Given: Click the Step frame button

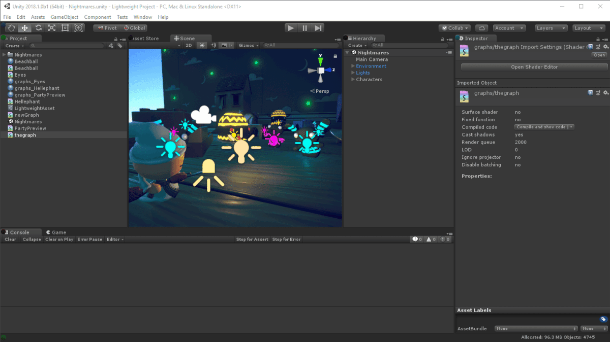Looking at the screenshot, I should pyautogui.click(x=318, y=28).
